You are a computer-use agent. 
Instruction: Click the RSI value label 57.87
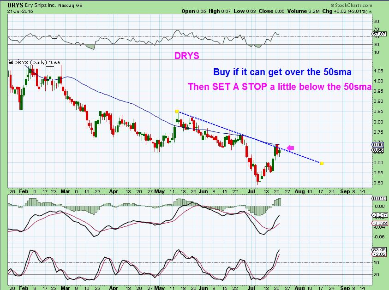(380, 34)
